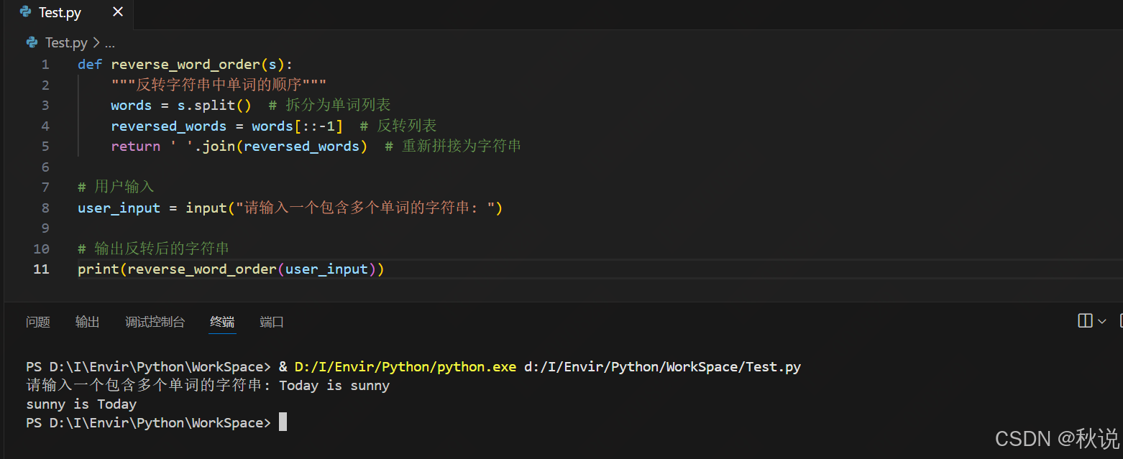The height and width of the screenshot is (459, 1123).
Task: Click line number 6 in the gutter
Action: click(x=45, y=167)
